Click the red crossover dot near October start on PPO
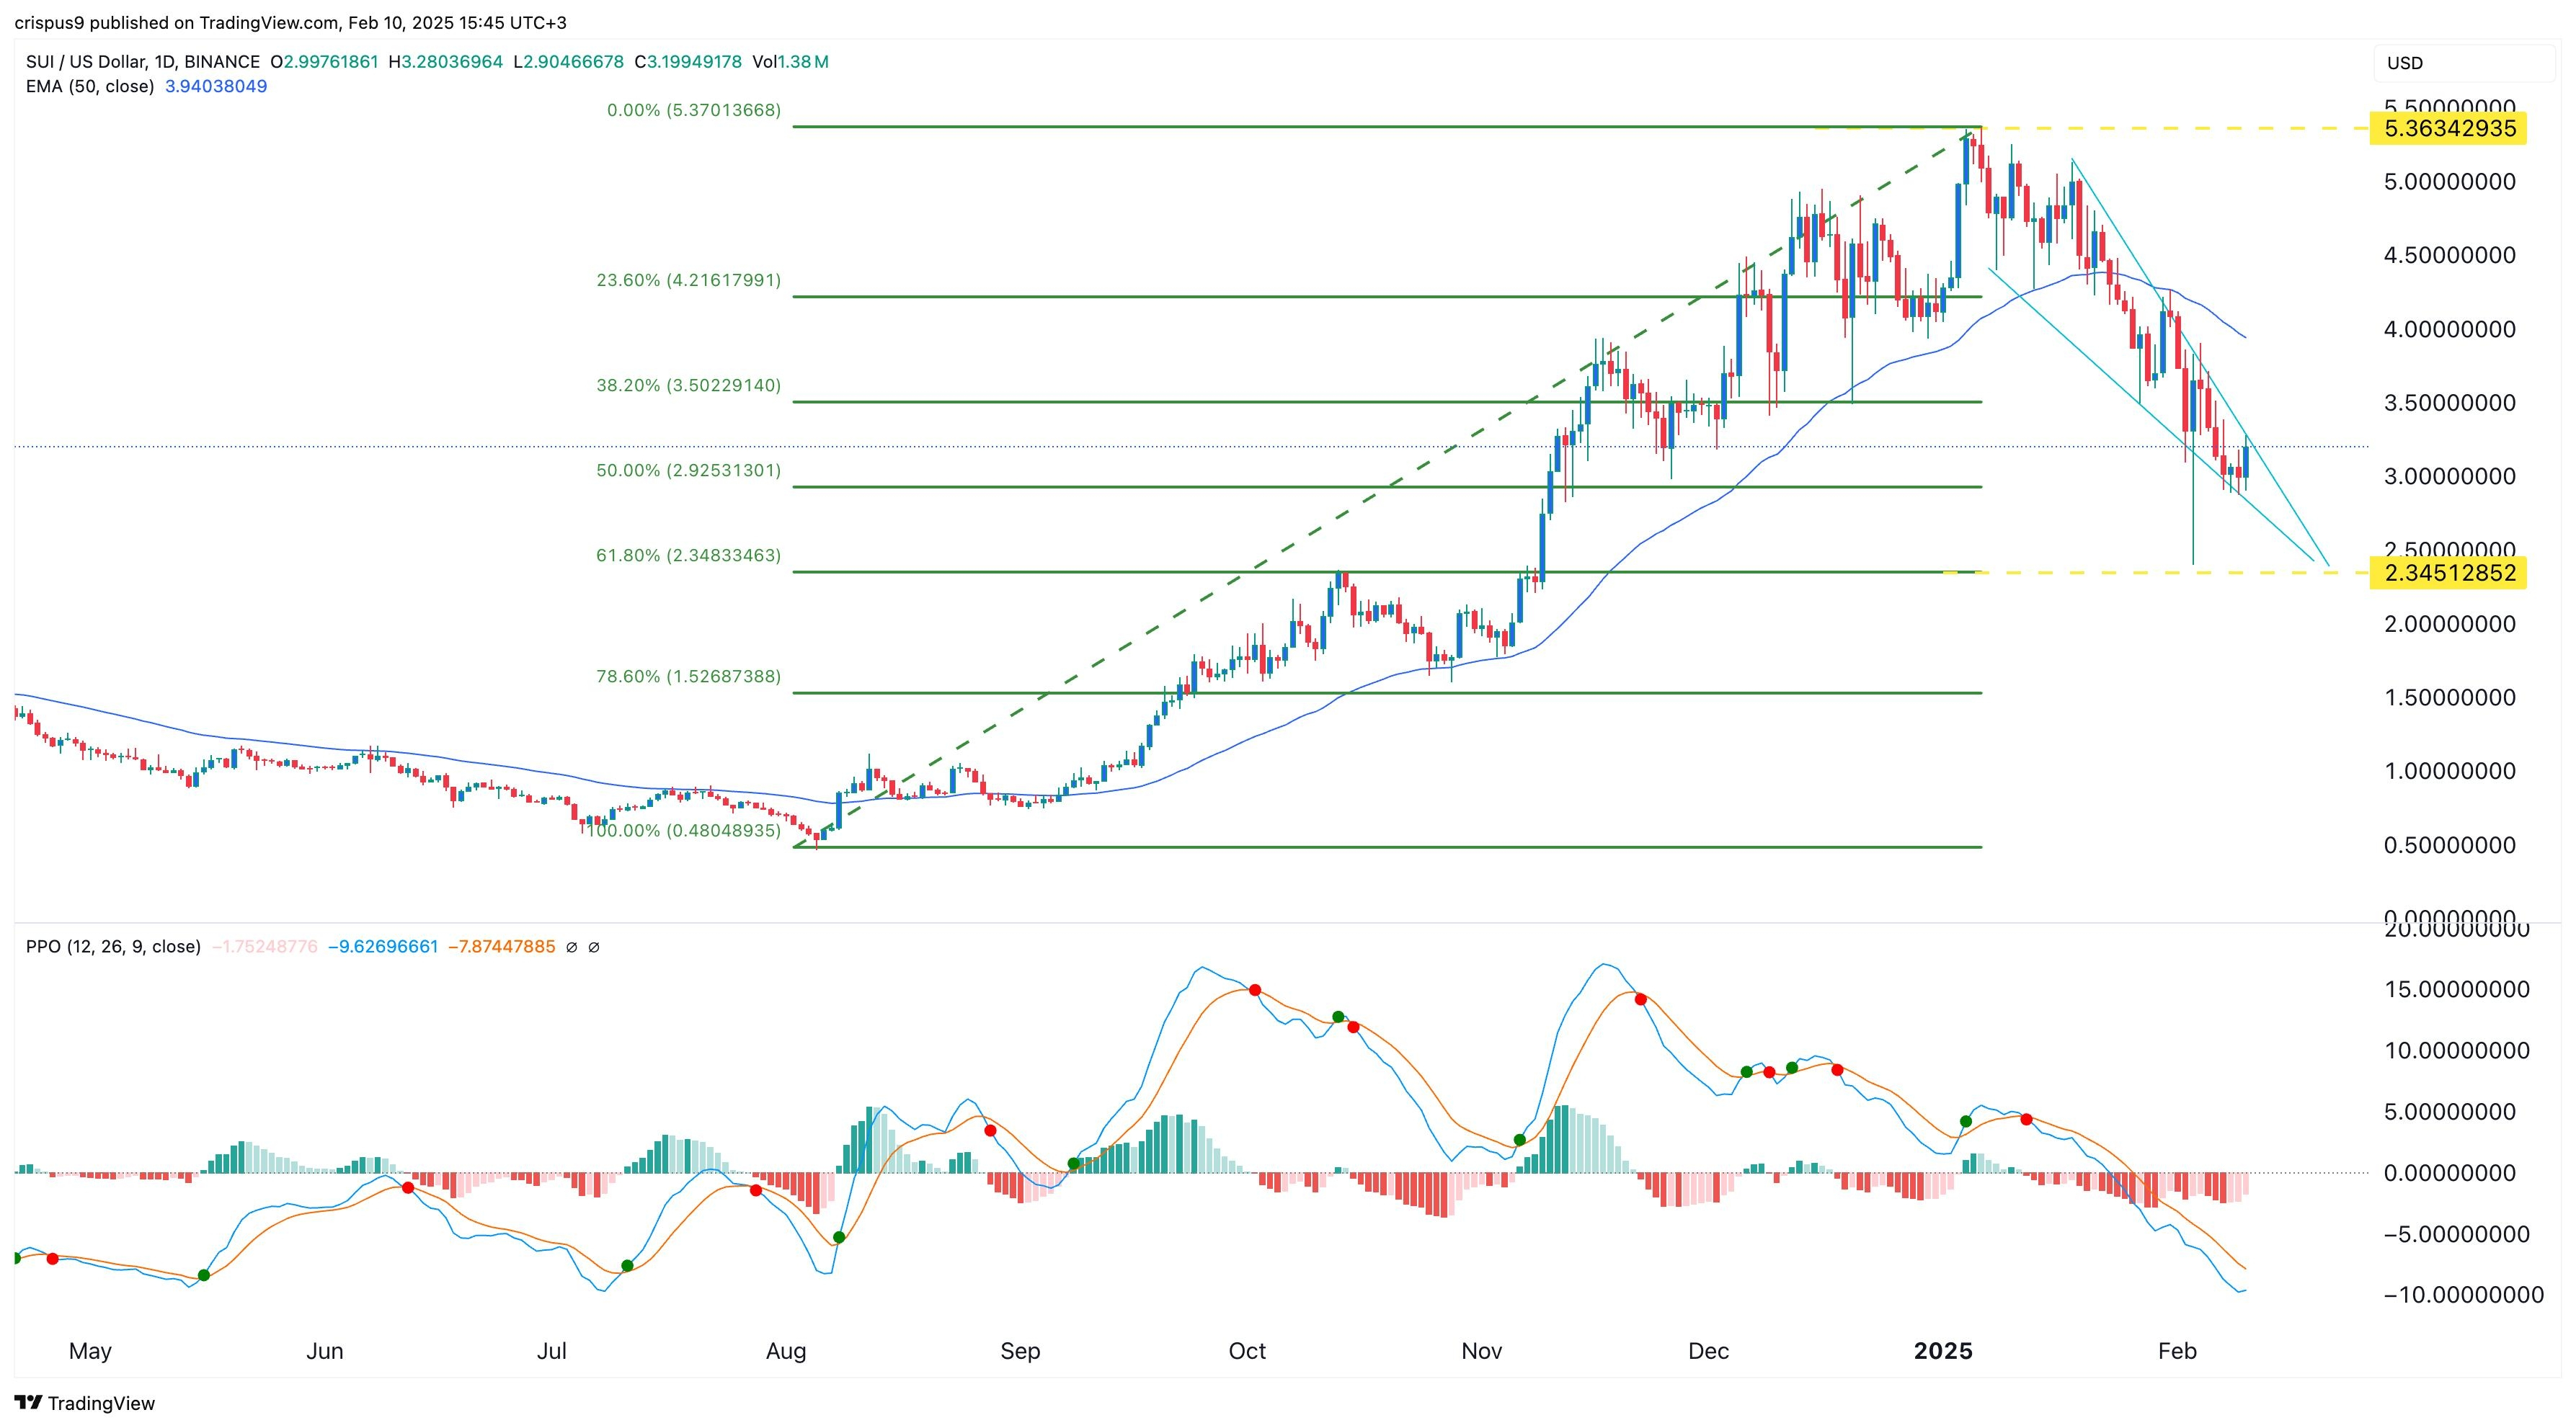Viewport: 2576px width, 1428px height. [x=1255, y=991]
